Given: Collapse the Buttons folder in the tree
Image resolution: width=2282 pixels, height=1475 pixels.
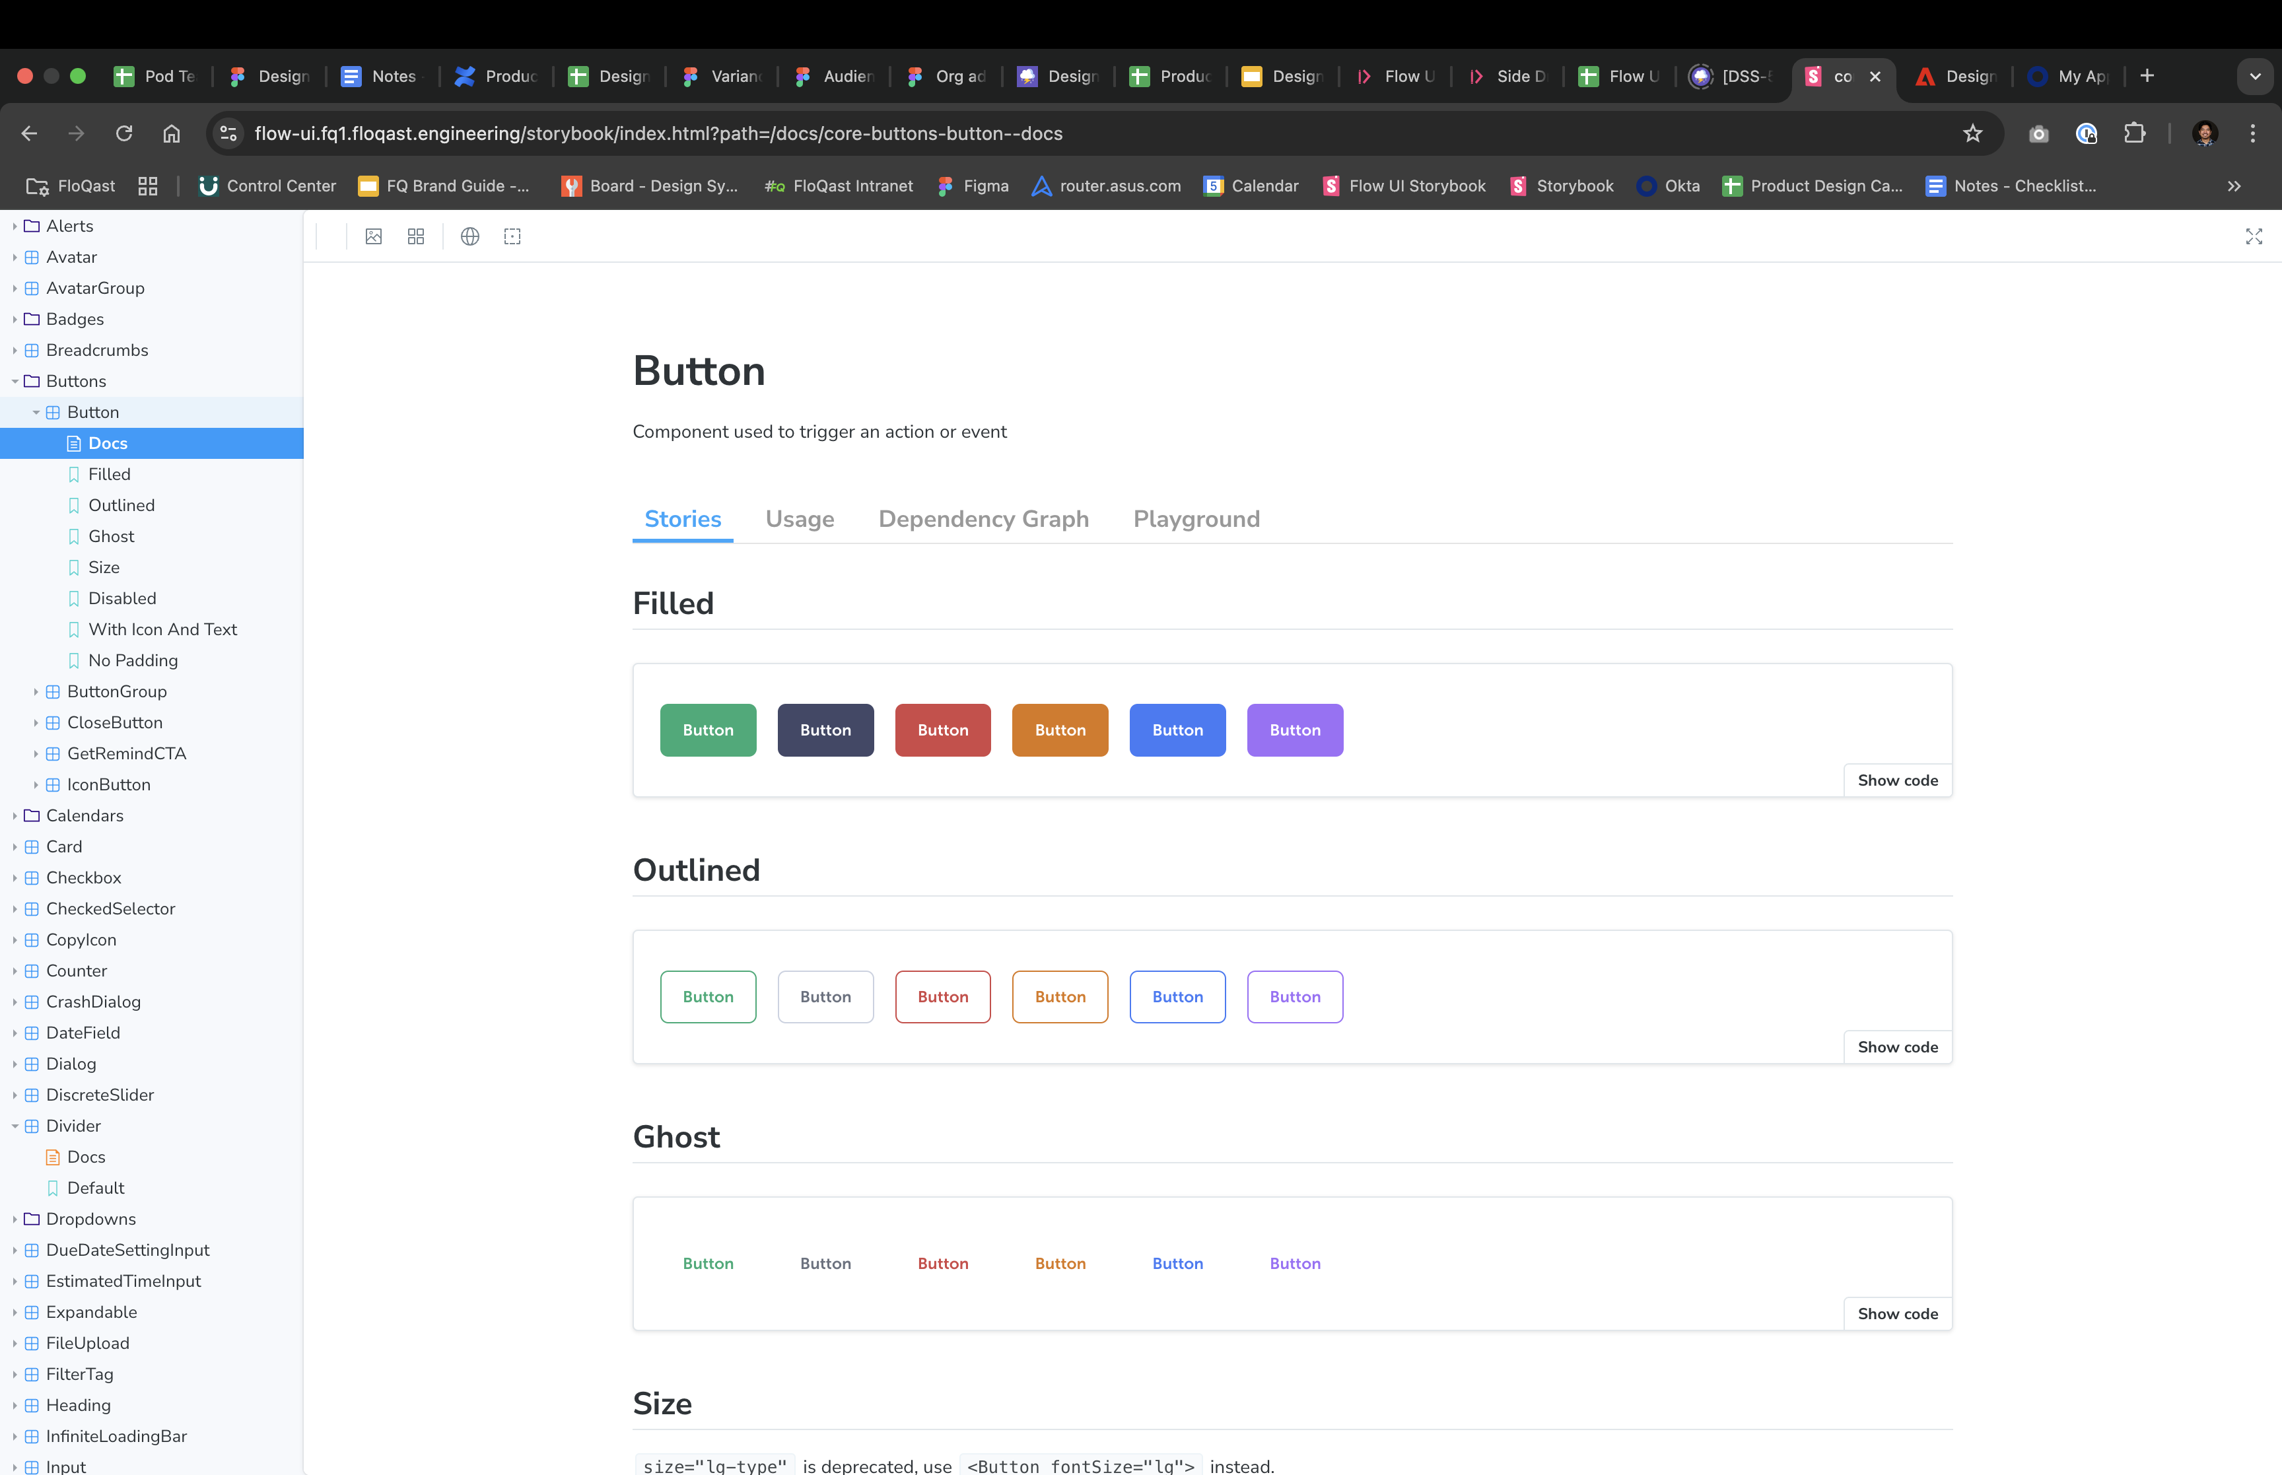Looking at the screenshot, I should click(15, 381).
